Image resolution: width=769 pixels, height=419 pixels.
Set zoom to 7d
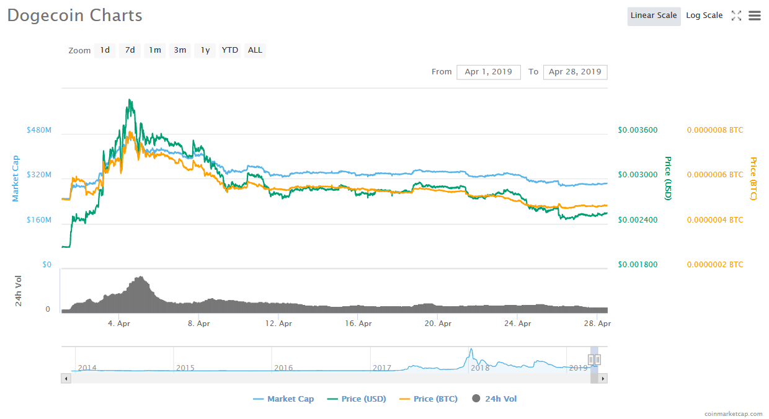pos(130,50)
